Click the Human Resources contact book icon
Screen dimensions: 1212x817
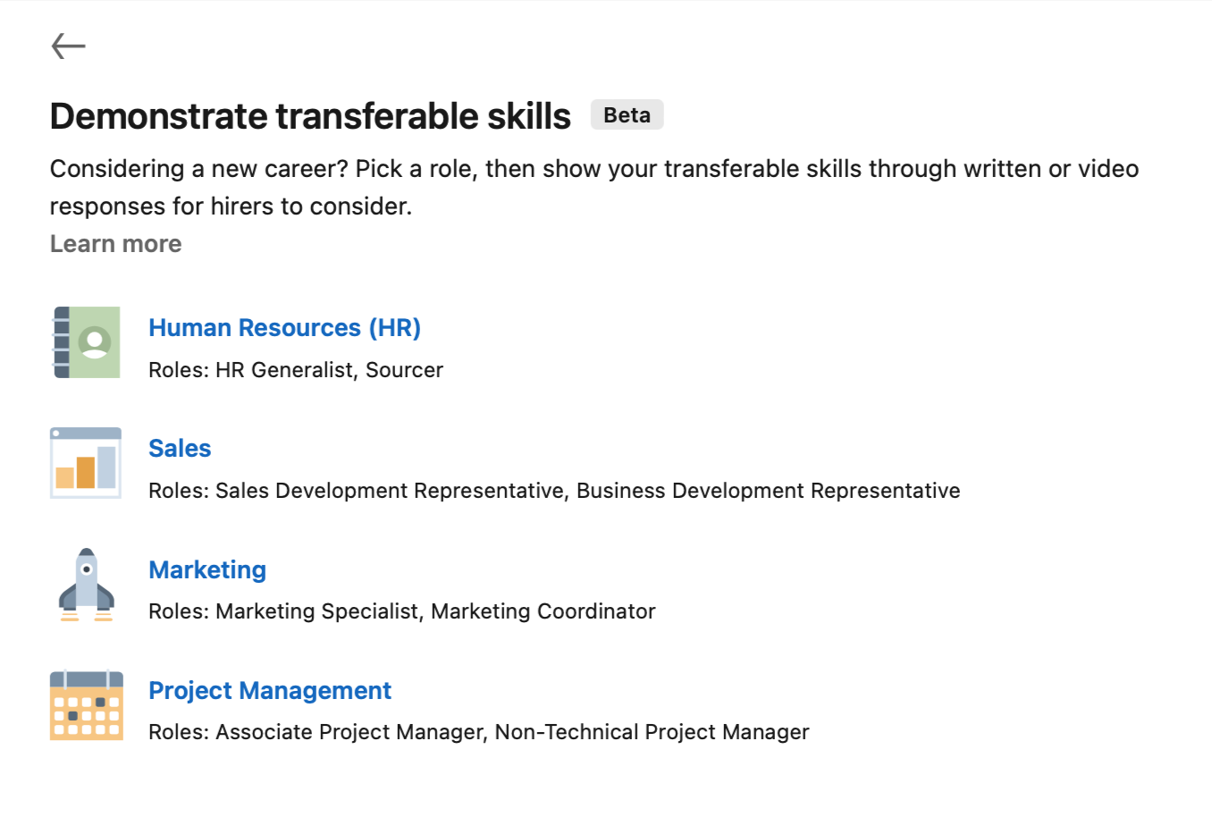pos(87,342)
